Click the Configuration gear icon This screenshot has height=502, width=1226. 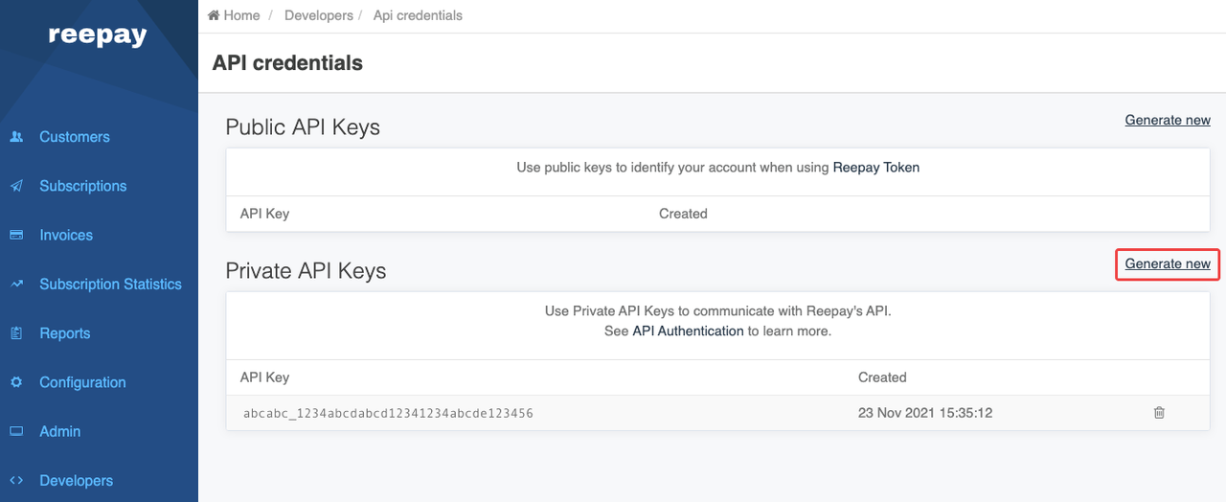point(16,382)
